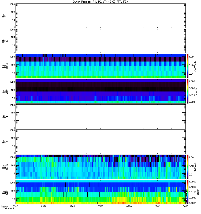Click the 0300 time axis label
Viewport: 201px width, 214px height.
100,207
